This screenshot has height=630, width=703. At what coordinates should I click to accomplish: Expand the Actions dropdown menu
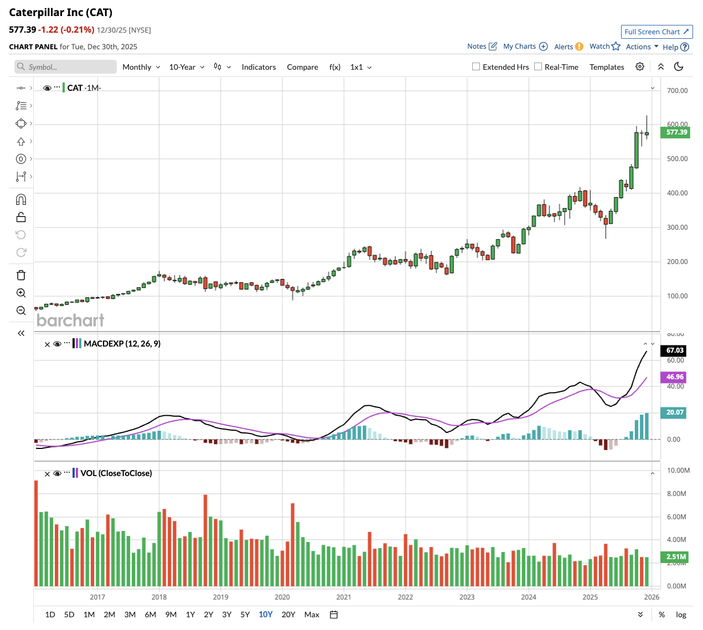pos(642,47)
